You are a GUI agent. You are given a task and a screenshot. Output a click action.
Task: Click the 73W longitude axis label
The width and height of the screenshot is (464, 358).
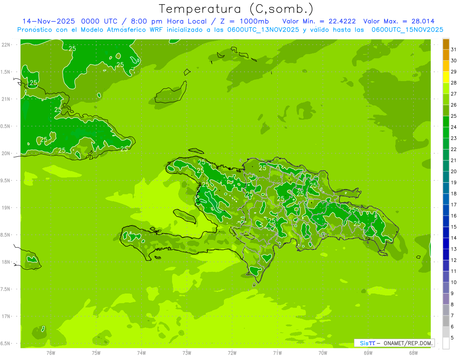tap(187, 353)
